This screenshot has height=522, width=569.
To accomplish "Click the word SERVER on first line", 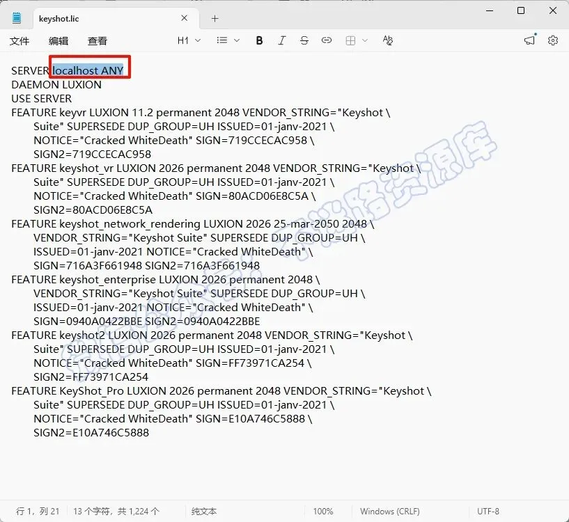I will click(x=30, y=70).
